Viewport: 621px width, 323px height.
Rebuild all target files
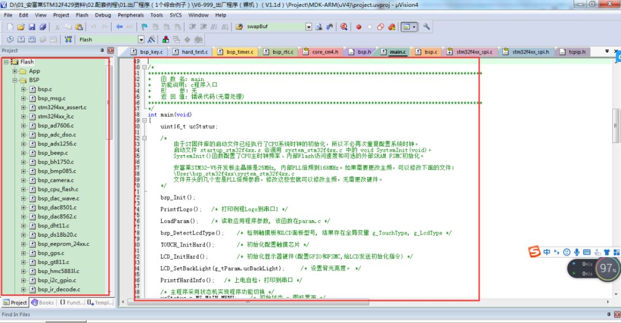pos(32,40)
